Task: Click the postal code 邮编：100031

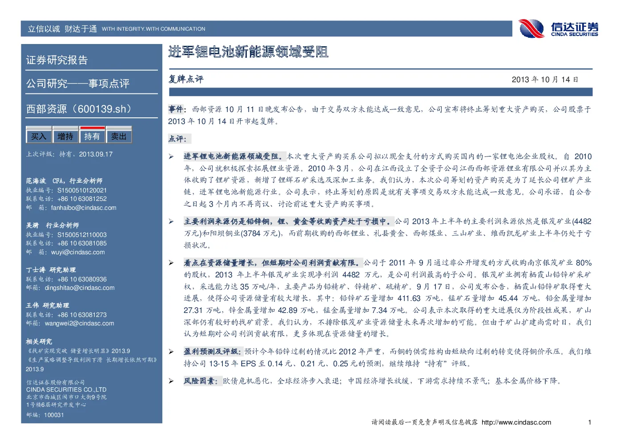Action: (45, 415)
